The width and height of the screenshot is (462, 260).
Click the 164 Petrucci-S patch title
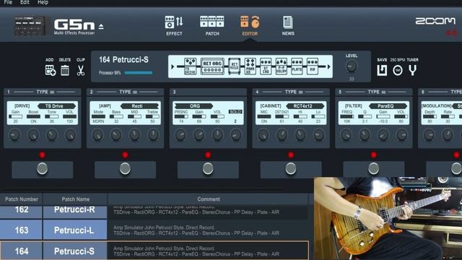point(123,60)
